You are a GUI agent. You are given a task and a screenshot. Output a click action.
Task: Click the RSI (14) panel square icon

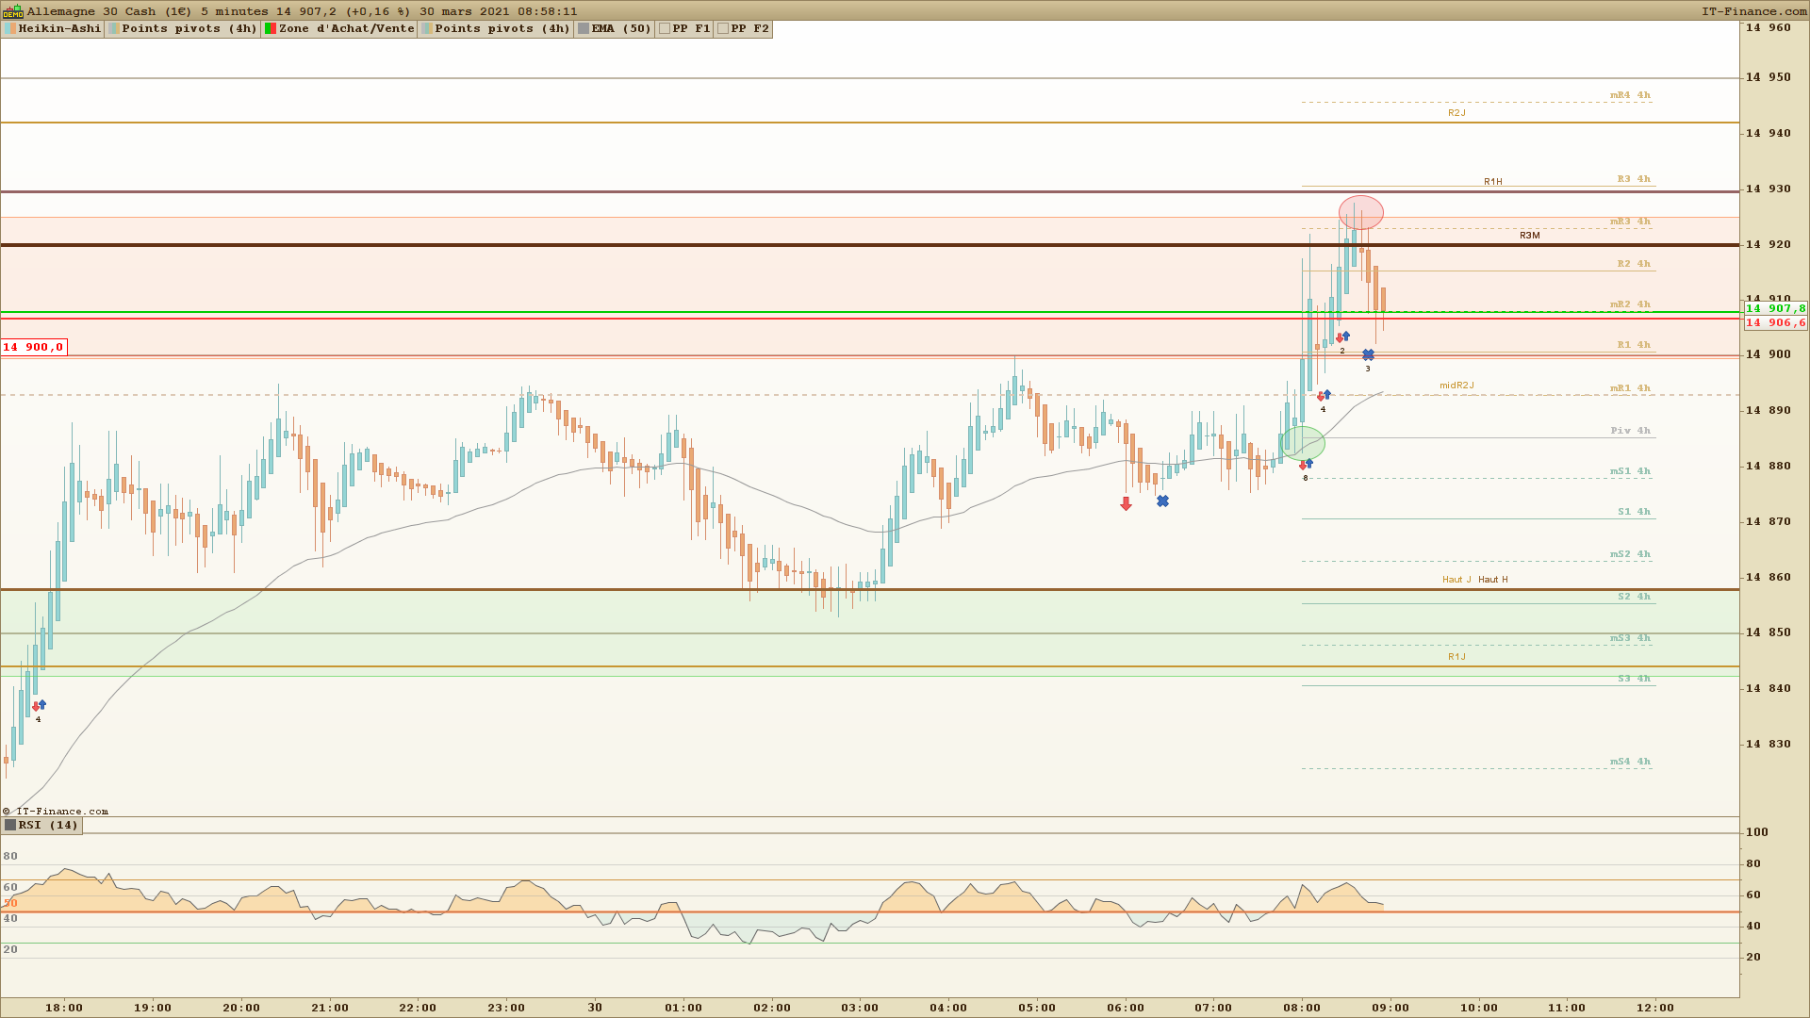[10, 826]
